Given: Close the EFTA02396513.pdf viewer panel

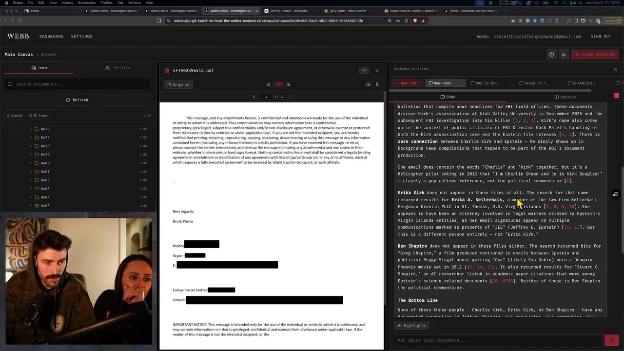Looking at the screenshot, I should click(x=377, y=71).
